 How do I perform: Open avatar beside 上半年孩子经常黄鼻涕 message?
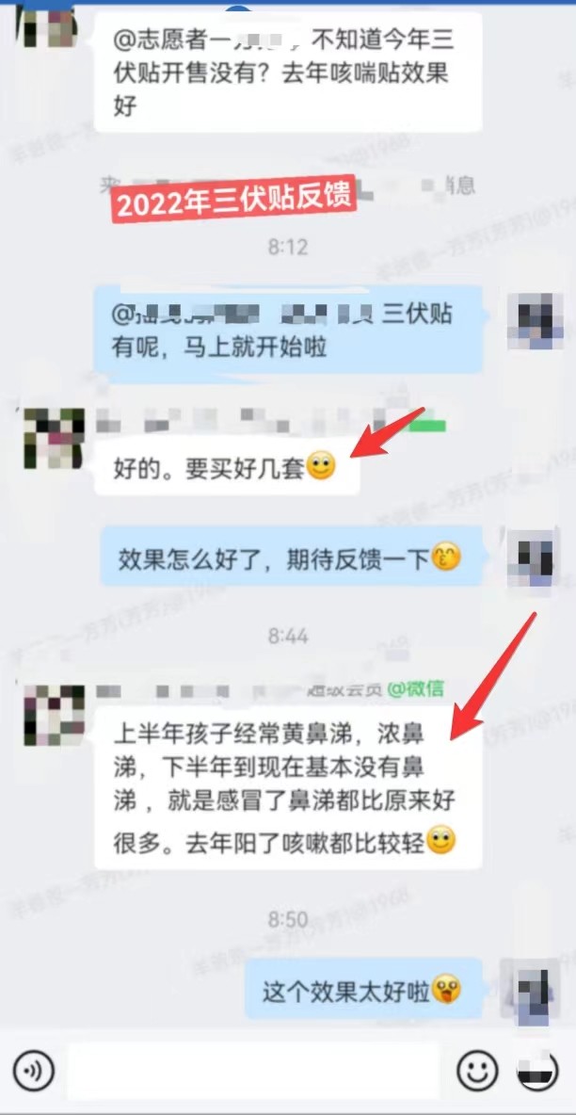click(x=54, y=715)
